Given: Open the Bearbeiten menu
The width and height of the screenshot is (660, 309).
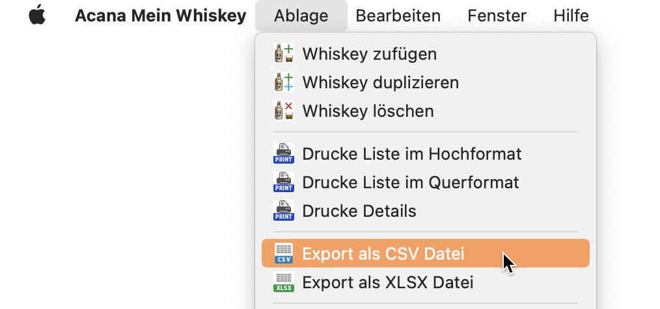Looking at the screenshot, I should pyautogui.click(x=398, y=16).
